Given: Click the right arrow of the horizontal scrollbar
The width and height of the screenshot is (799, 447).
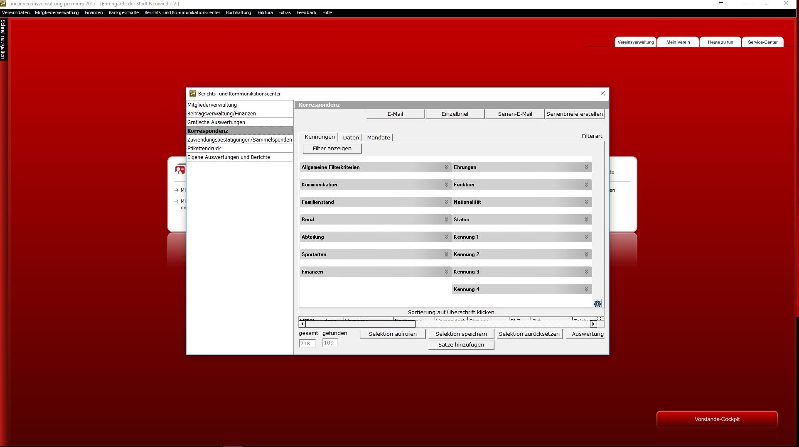Looking at the screenshot, I should pos(593,324).
